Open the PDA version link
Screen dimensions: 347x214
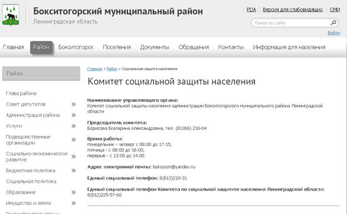coord(251,10)
